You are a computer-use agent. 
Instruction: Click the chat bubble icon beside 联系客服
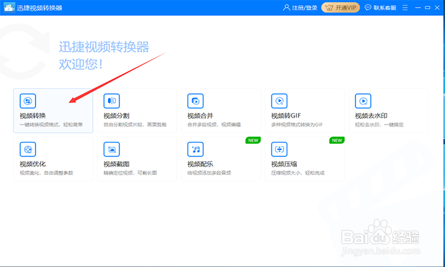(x=368, y=8)
